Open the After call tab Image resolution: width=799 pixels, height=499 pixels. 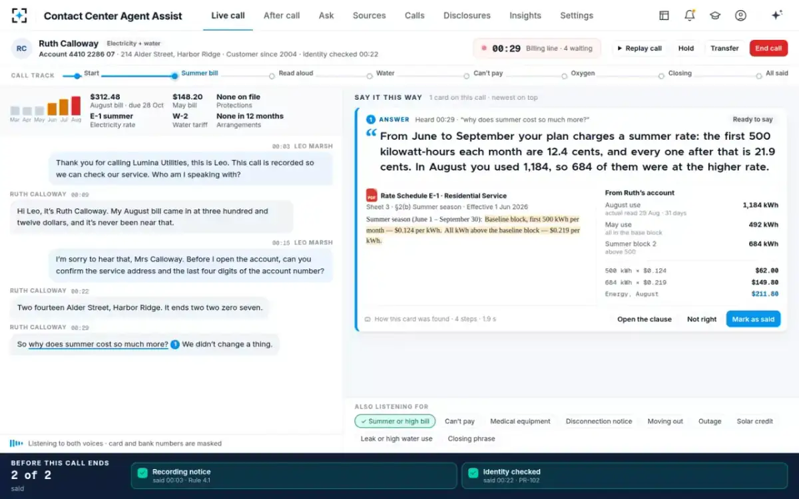pyautogui.click(x=282, y=15)
